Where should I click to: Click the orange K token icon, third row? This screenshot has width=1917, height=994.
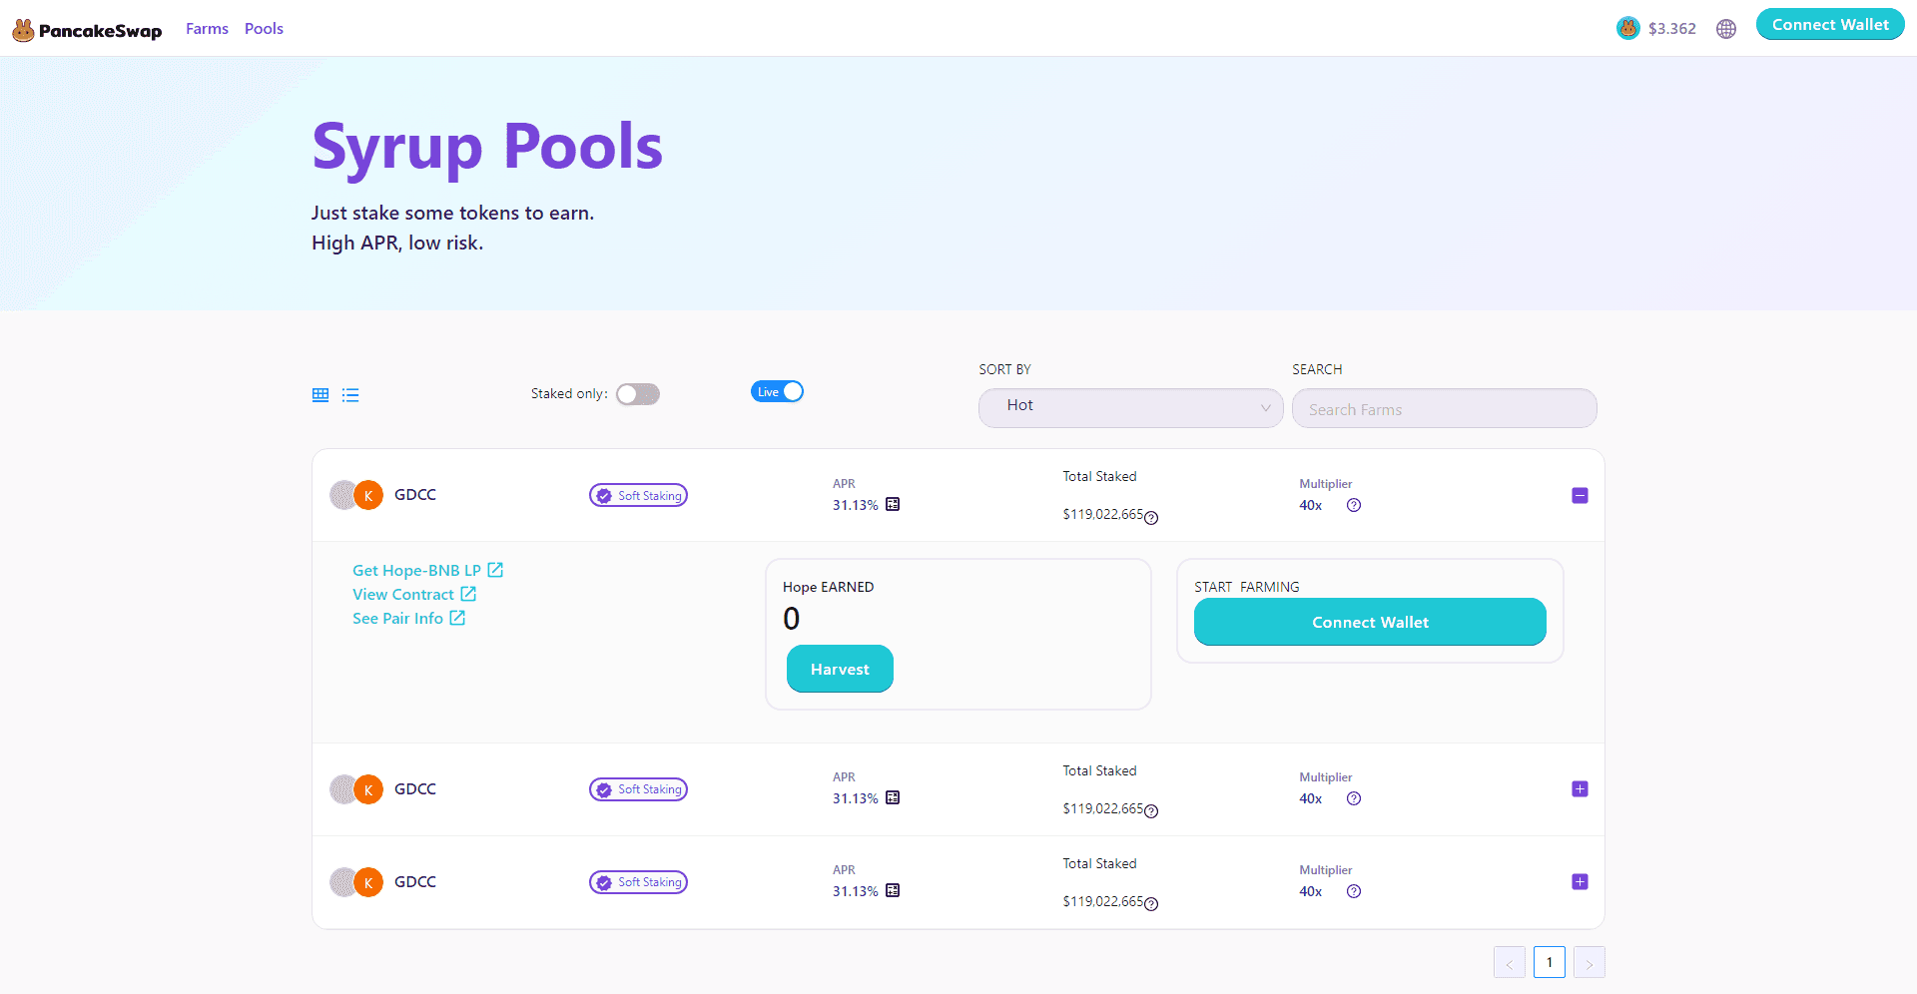(x=368, y=882)
